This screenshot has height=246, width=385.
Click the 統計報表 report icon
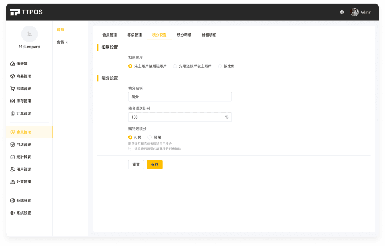click(13, 157)
